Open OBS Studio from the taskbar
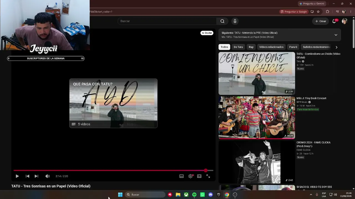 (235, 195)
